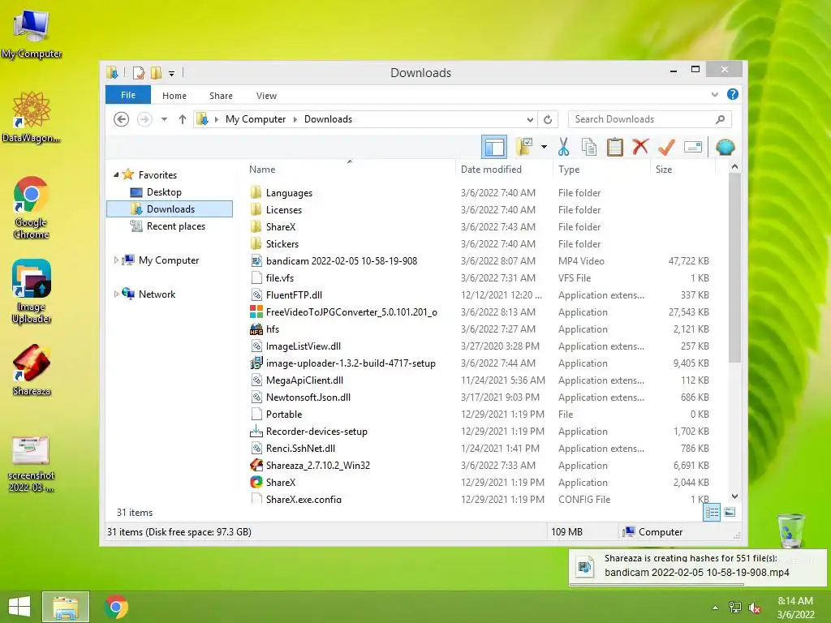Open the address bar history dropdown
The width and height of the screenshot is (831, 623).
[x=530, y=119]
